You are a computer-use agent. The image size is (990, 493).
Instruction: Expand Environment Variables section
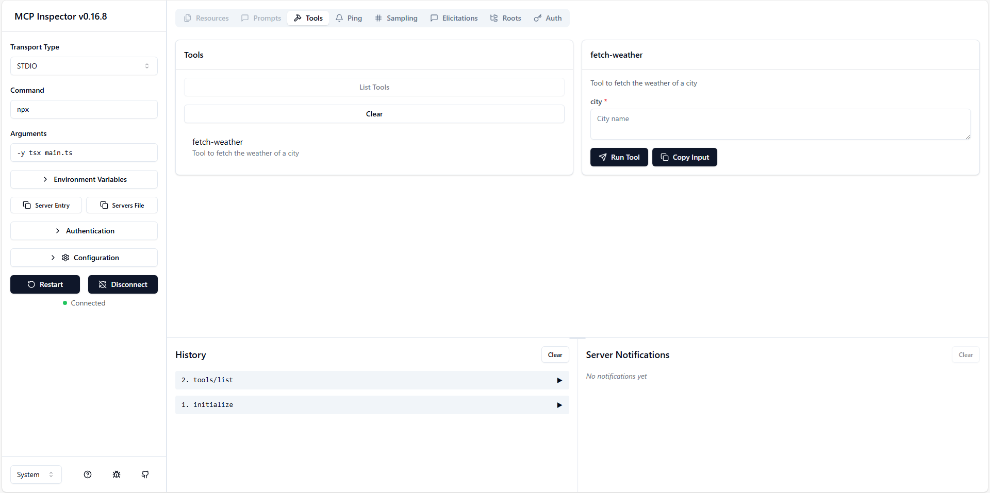pos(84,179)
